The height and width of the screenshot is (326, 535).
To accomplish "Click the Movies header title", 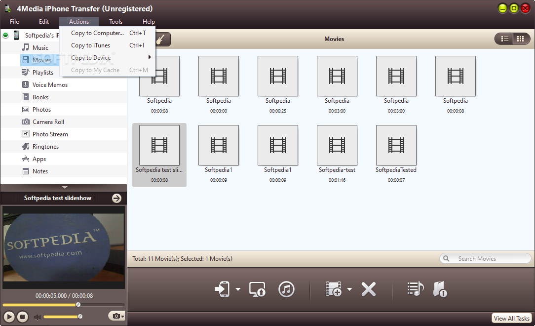I will click(334, 39).
